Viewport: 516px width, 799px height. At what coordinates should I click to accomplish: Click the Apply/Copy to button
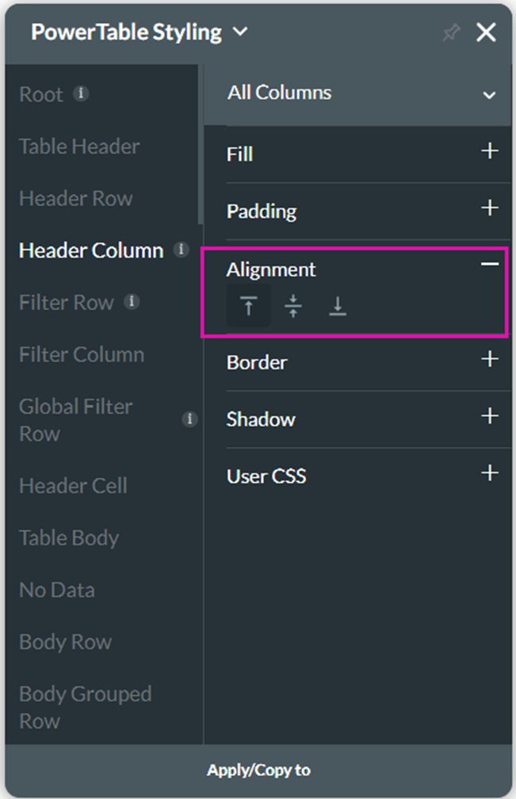(x=258, y=770)
